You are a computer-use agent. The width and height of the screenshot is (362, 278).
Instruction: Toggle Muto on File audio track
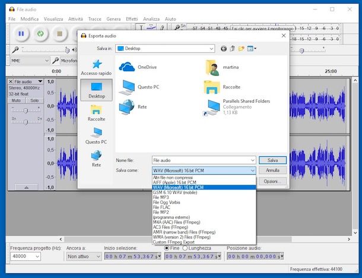[16, 100]
